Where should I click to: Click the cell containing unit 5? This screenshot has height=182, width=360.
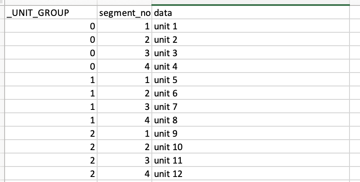[251, 79]
